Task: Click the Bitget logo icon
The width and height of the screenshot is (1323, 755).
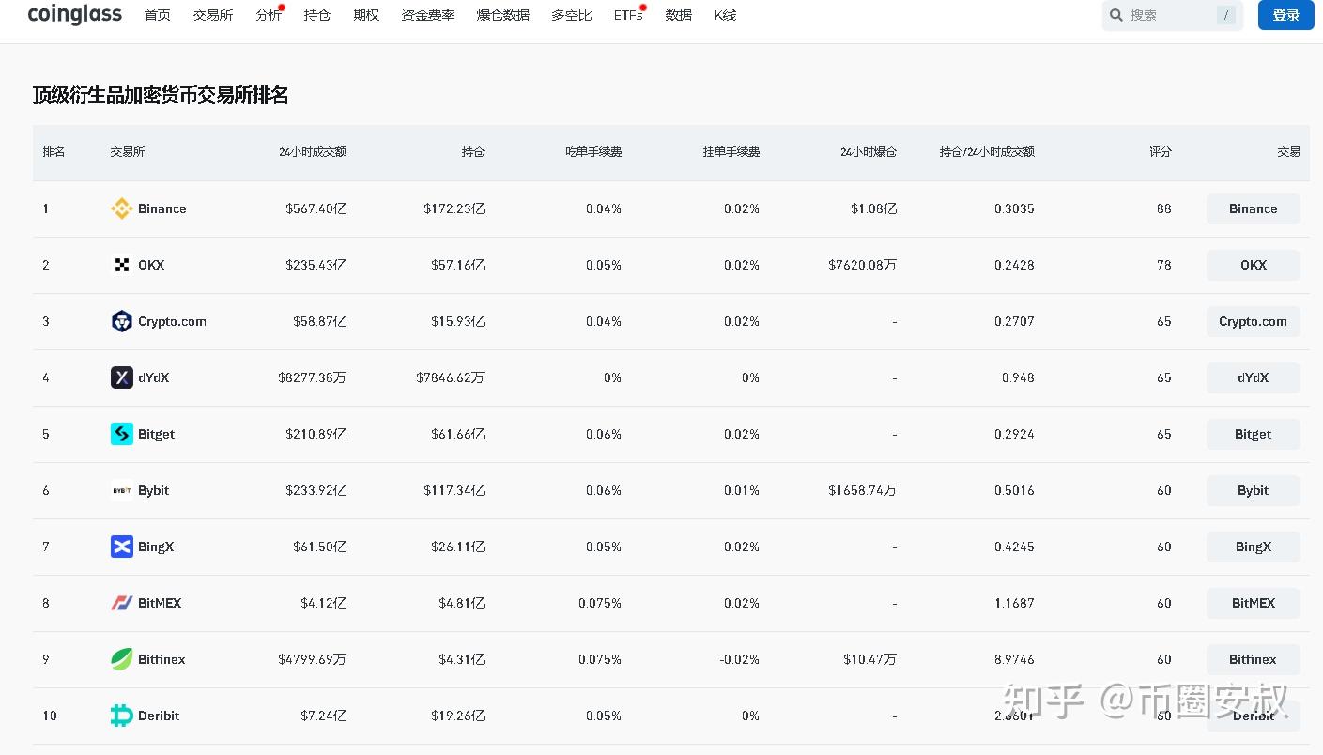Action: click(x=122, y=434)
